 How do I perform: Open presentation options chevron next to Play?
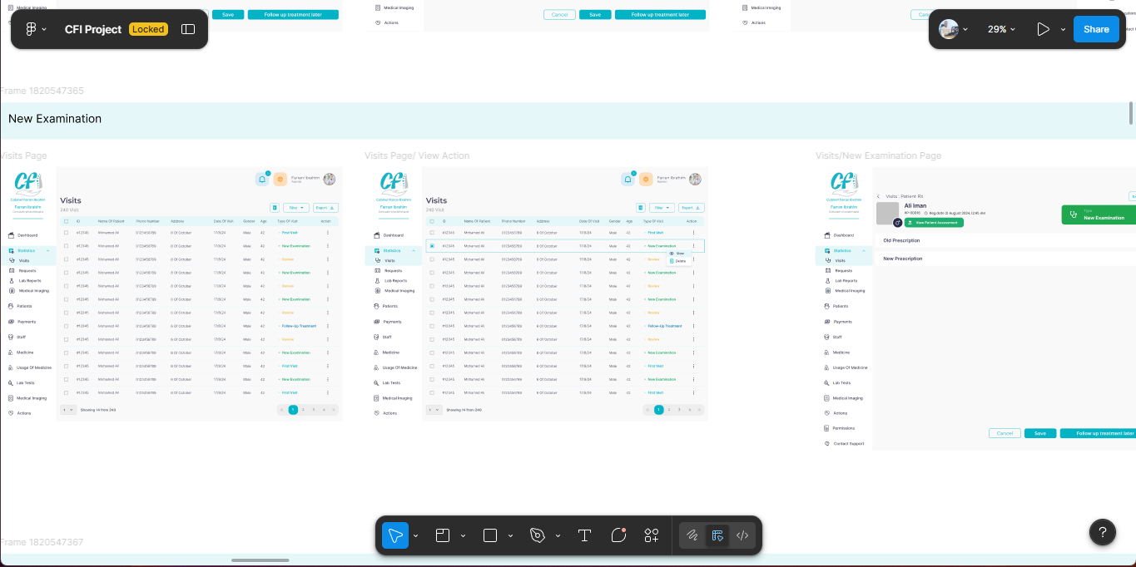pyautogui.click(x=1063, y=30)
